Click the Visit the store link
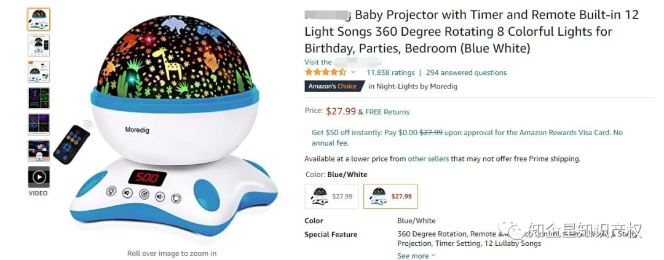The height and width of the screenshot is (260, 664). click(x=342, y=62)
